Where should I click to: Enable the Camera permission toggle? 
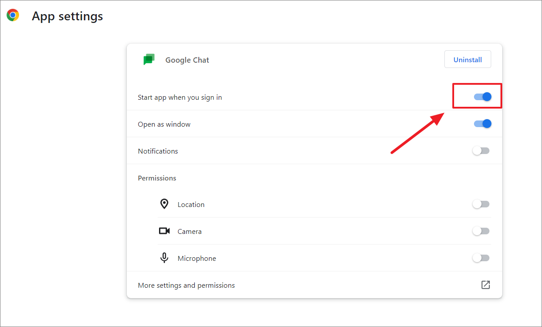pos(481,230)
